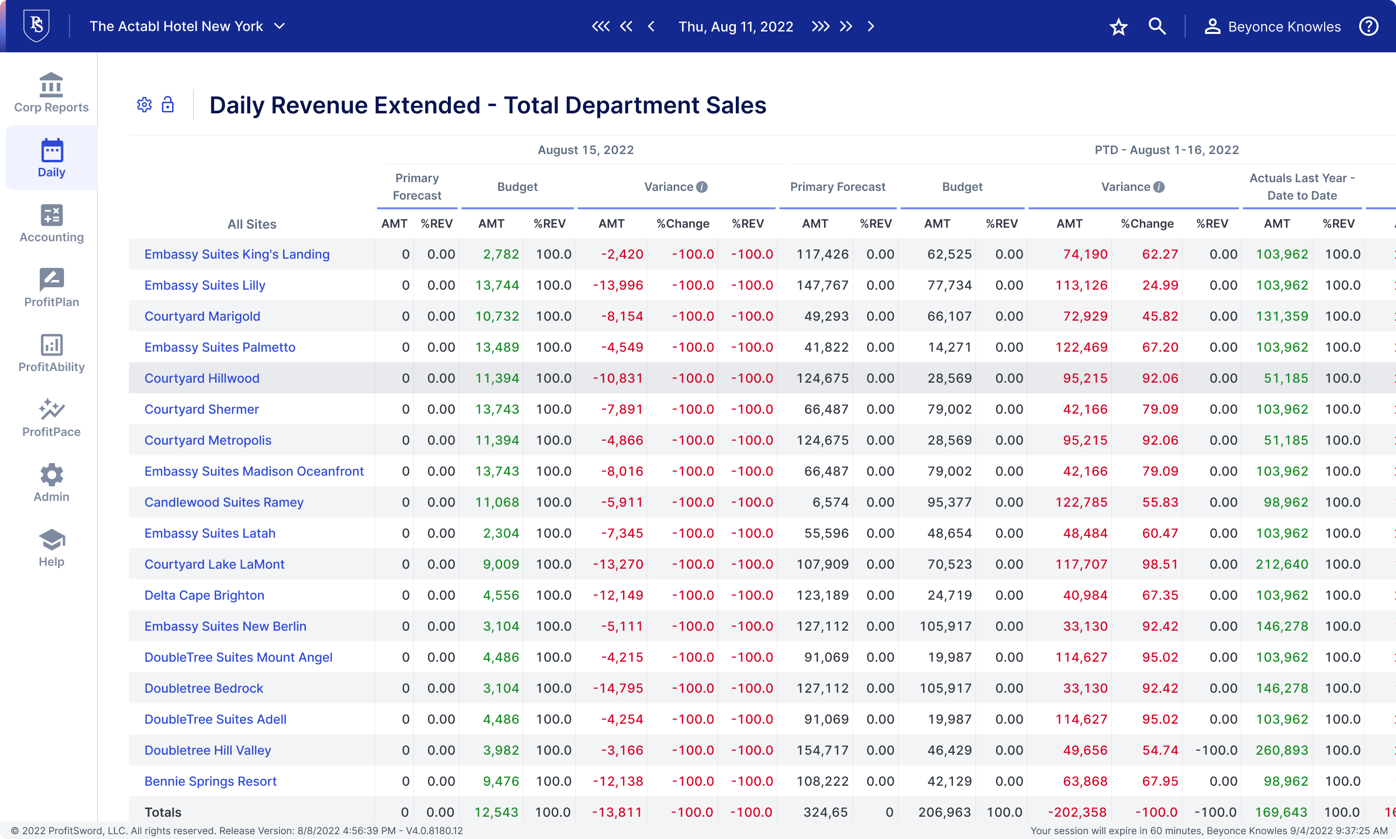1396x839 pixels.
Task: Show Variance info tooltip for August 15
Action: coord(702,187)
